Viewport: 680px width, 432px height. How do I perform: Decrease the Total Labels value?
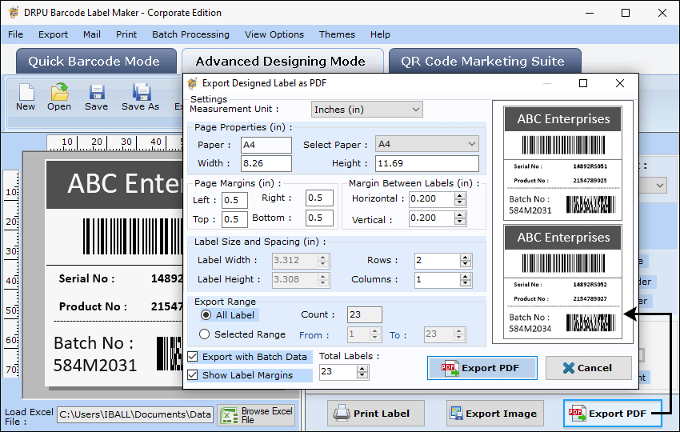point(362,376)
